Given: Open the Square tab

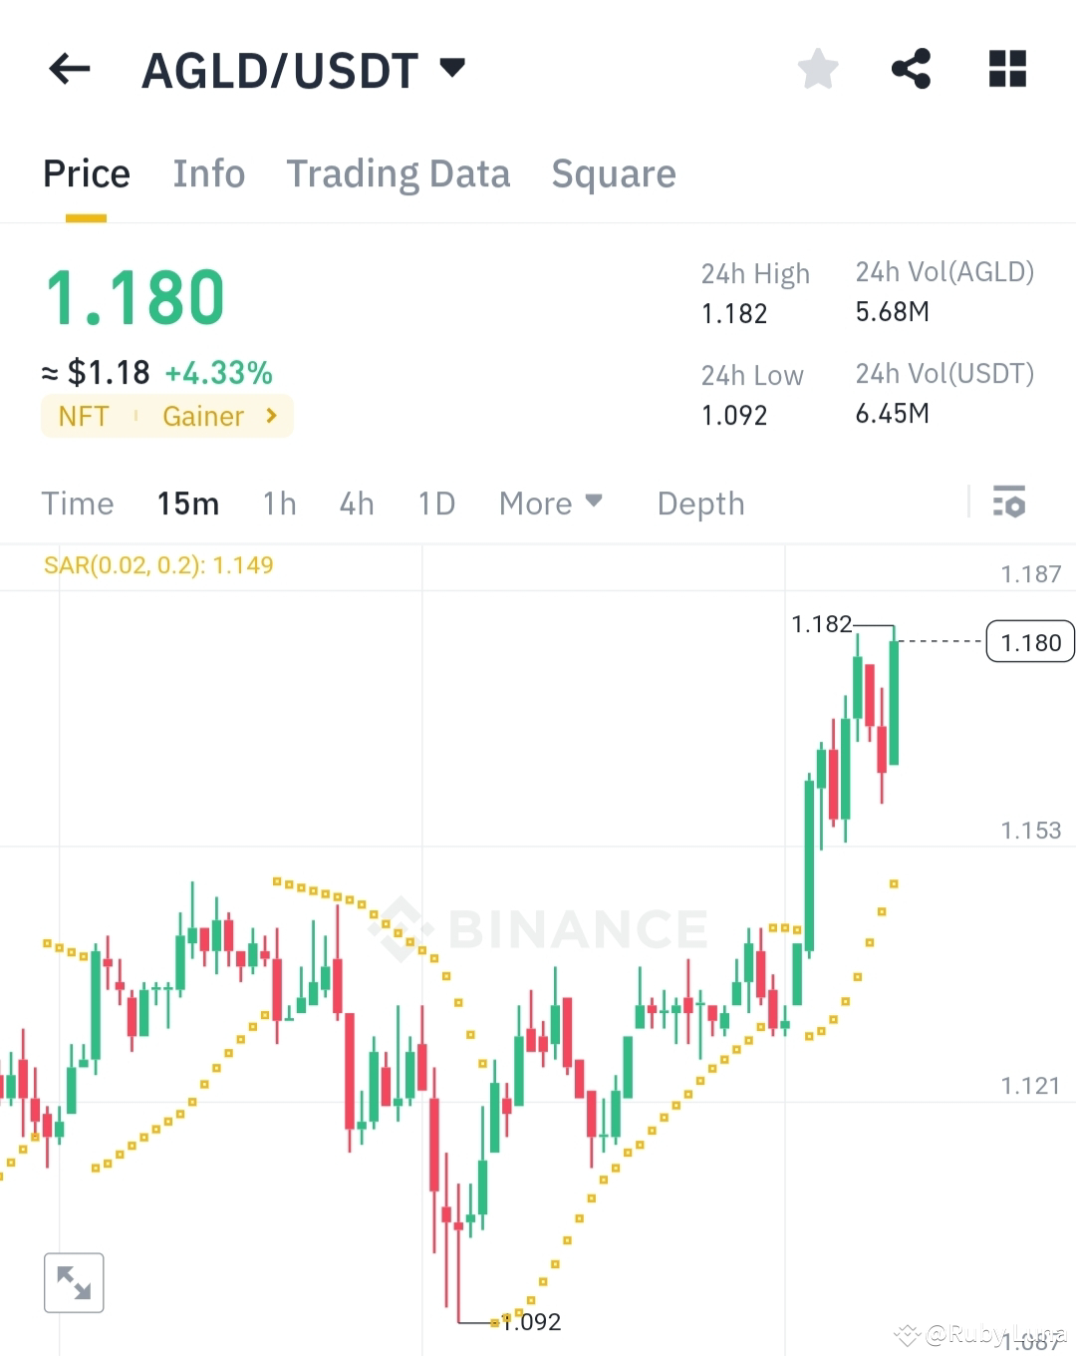Looking at the screenshot, I should click(614, 173).
